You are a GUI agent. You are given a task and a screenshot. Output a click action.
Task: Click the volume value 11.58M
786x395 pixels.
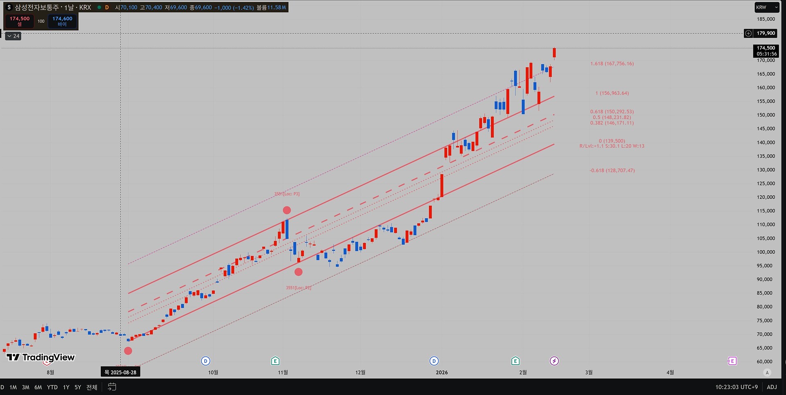(x=277, y=7)
